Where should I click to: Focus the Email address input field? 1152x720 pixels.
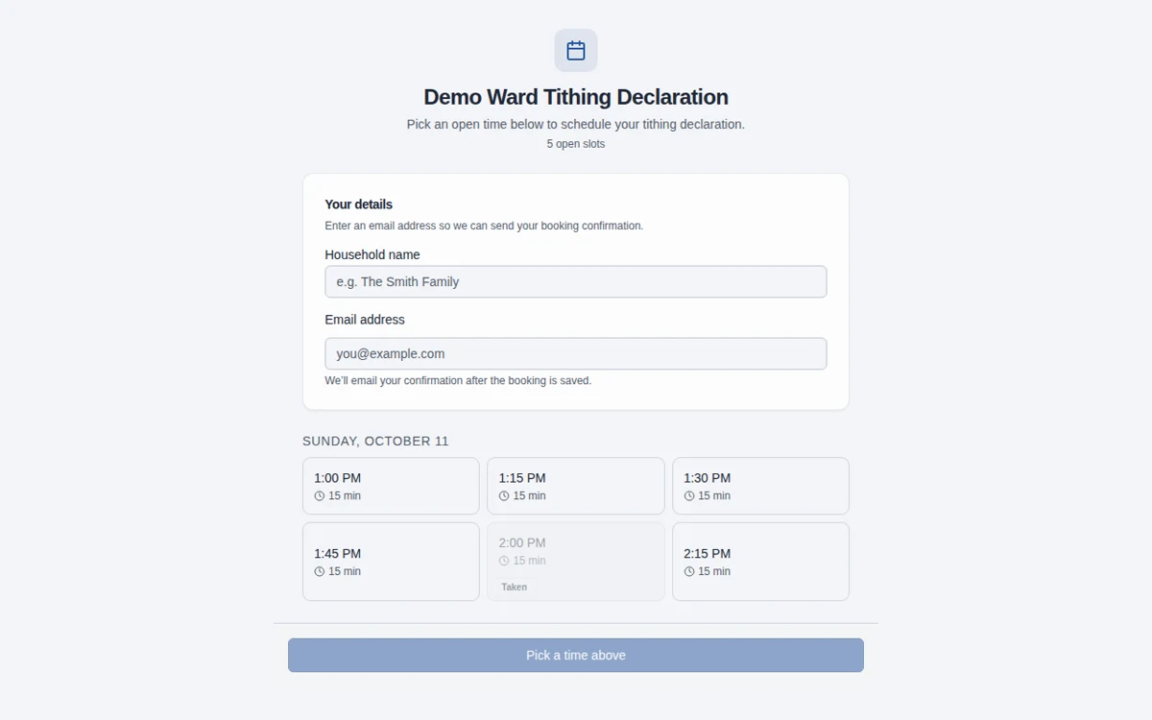pos(576,353)
